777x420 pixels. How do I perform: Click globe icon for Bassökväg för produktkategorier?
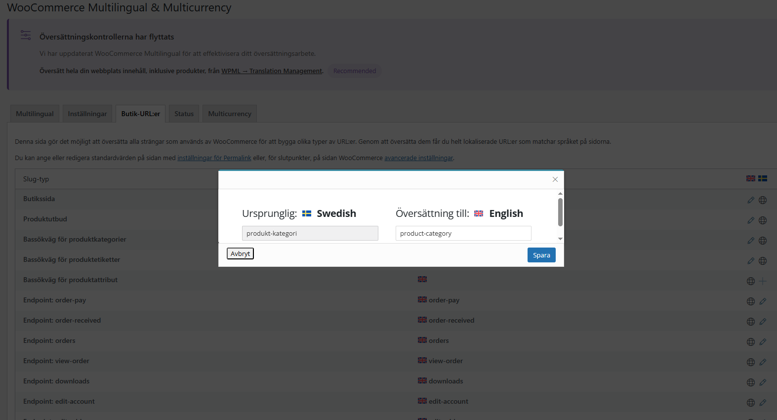(763, 241)
